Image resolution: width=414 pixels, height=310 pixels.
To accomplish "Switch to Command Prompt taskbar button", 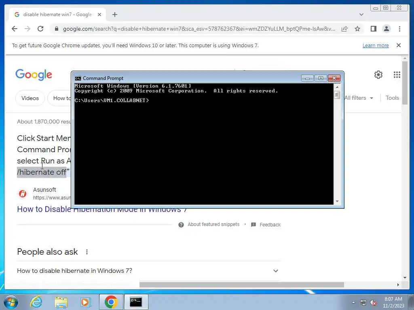I will 136,302.
